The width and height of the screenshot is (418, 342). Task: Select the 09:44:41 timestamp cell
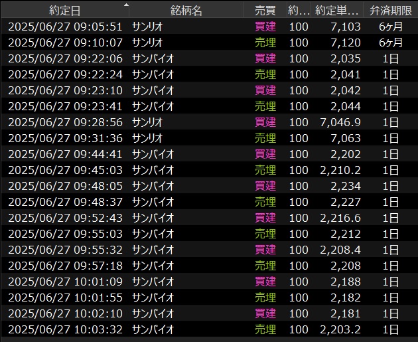pyautogui.click(x=65, y=154)
